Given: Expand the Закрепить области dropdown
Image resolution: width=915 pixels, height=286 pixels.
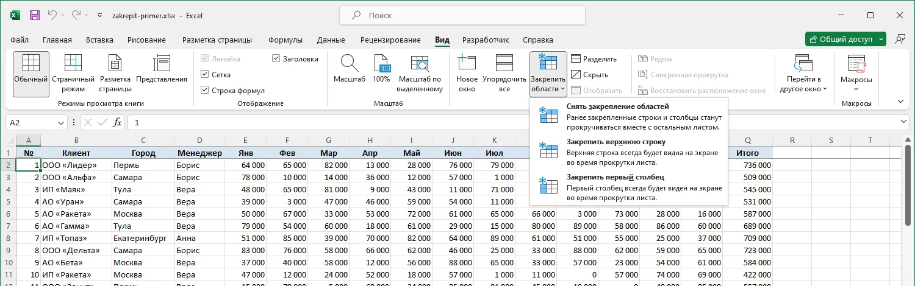Looking at the screenshot, I should click(548, 85).
